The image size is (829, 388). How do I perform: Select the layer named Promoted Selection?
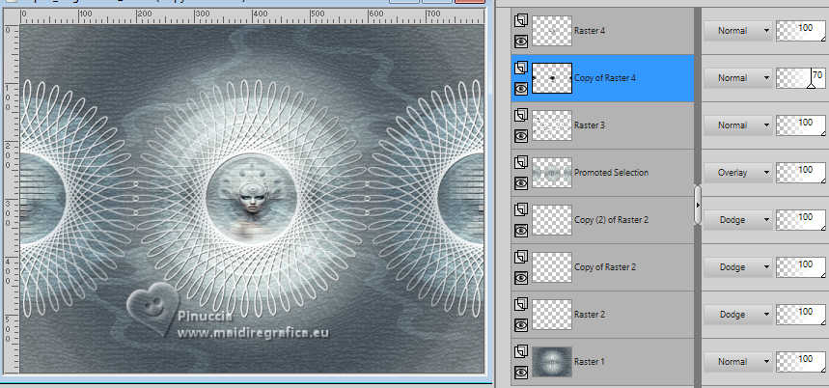pyautogui.click(x=611, y=173)
